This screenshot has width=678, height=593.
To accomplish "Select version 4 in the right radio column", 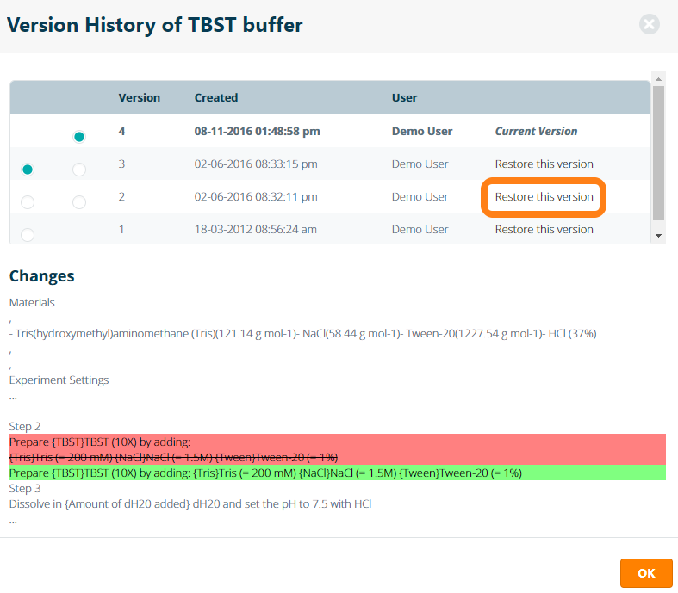I will pos(79,137).
